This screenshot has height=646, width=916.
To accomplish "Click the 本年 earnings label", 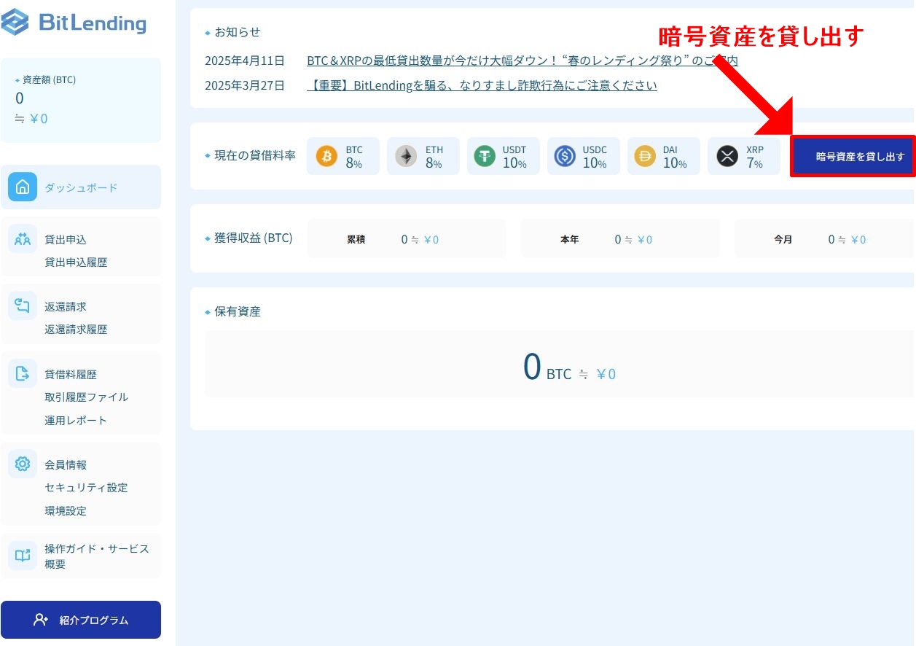I will click(x=570, y=239).
